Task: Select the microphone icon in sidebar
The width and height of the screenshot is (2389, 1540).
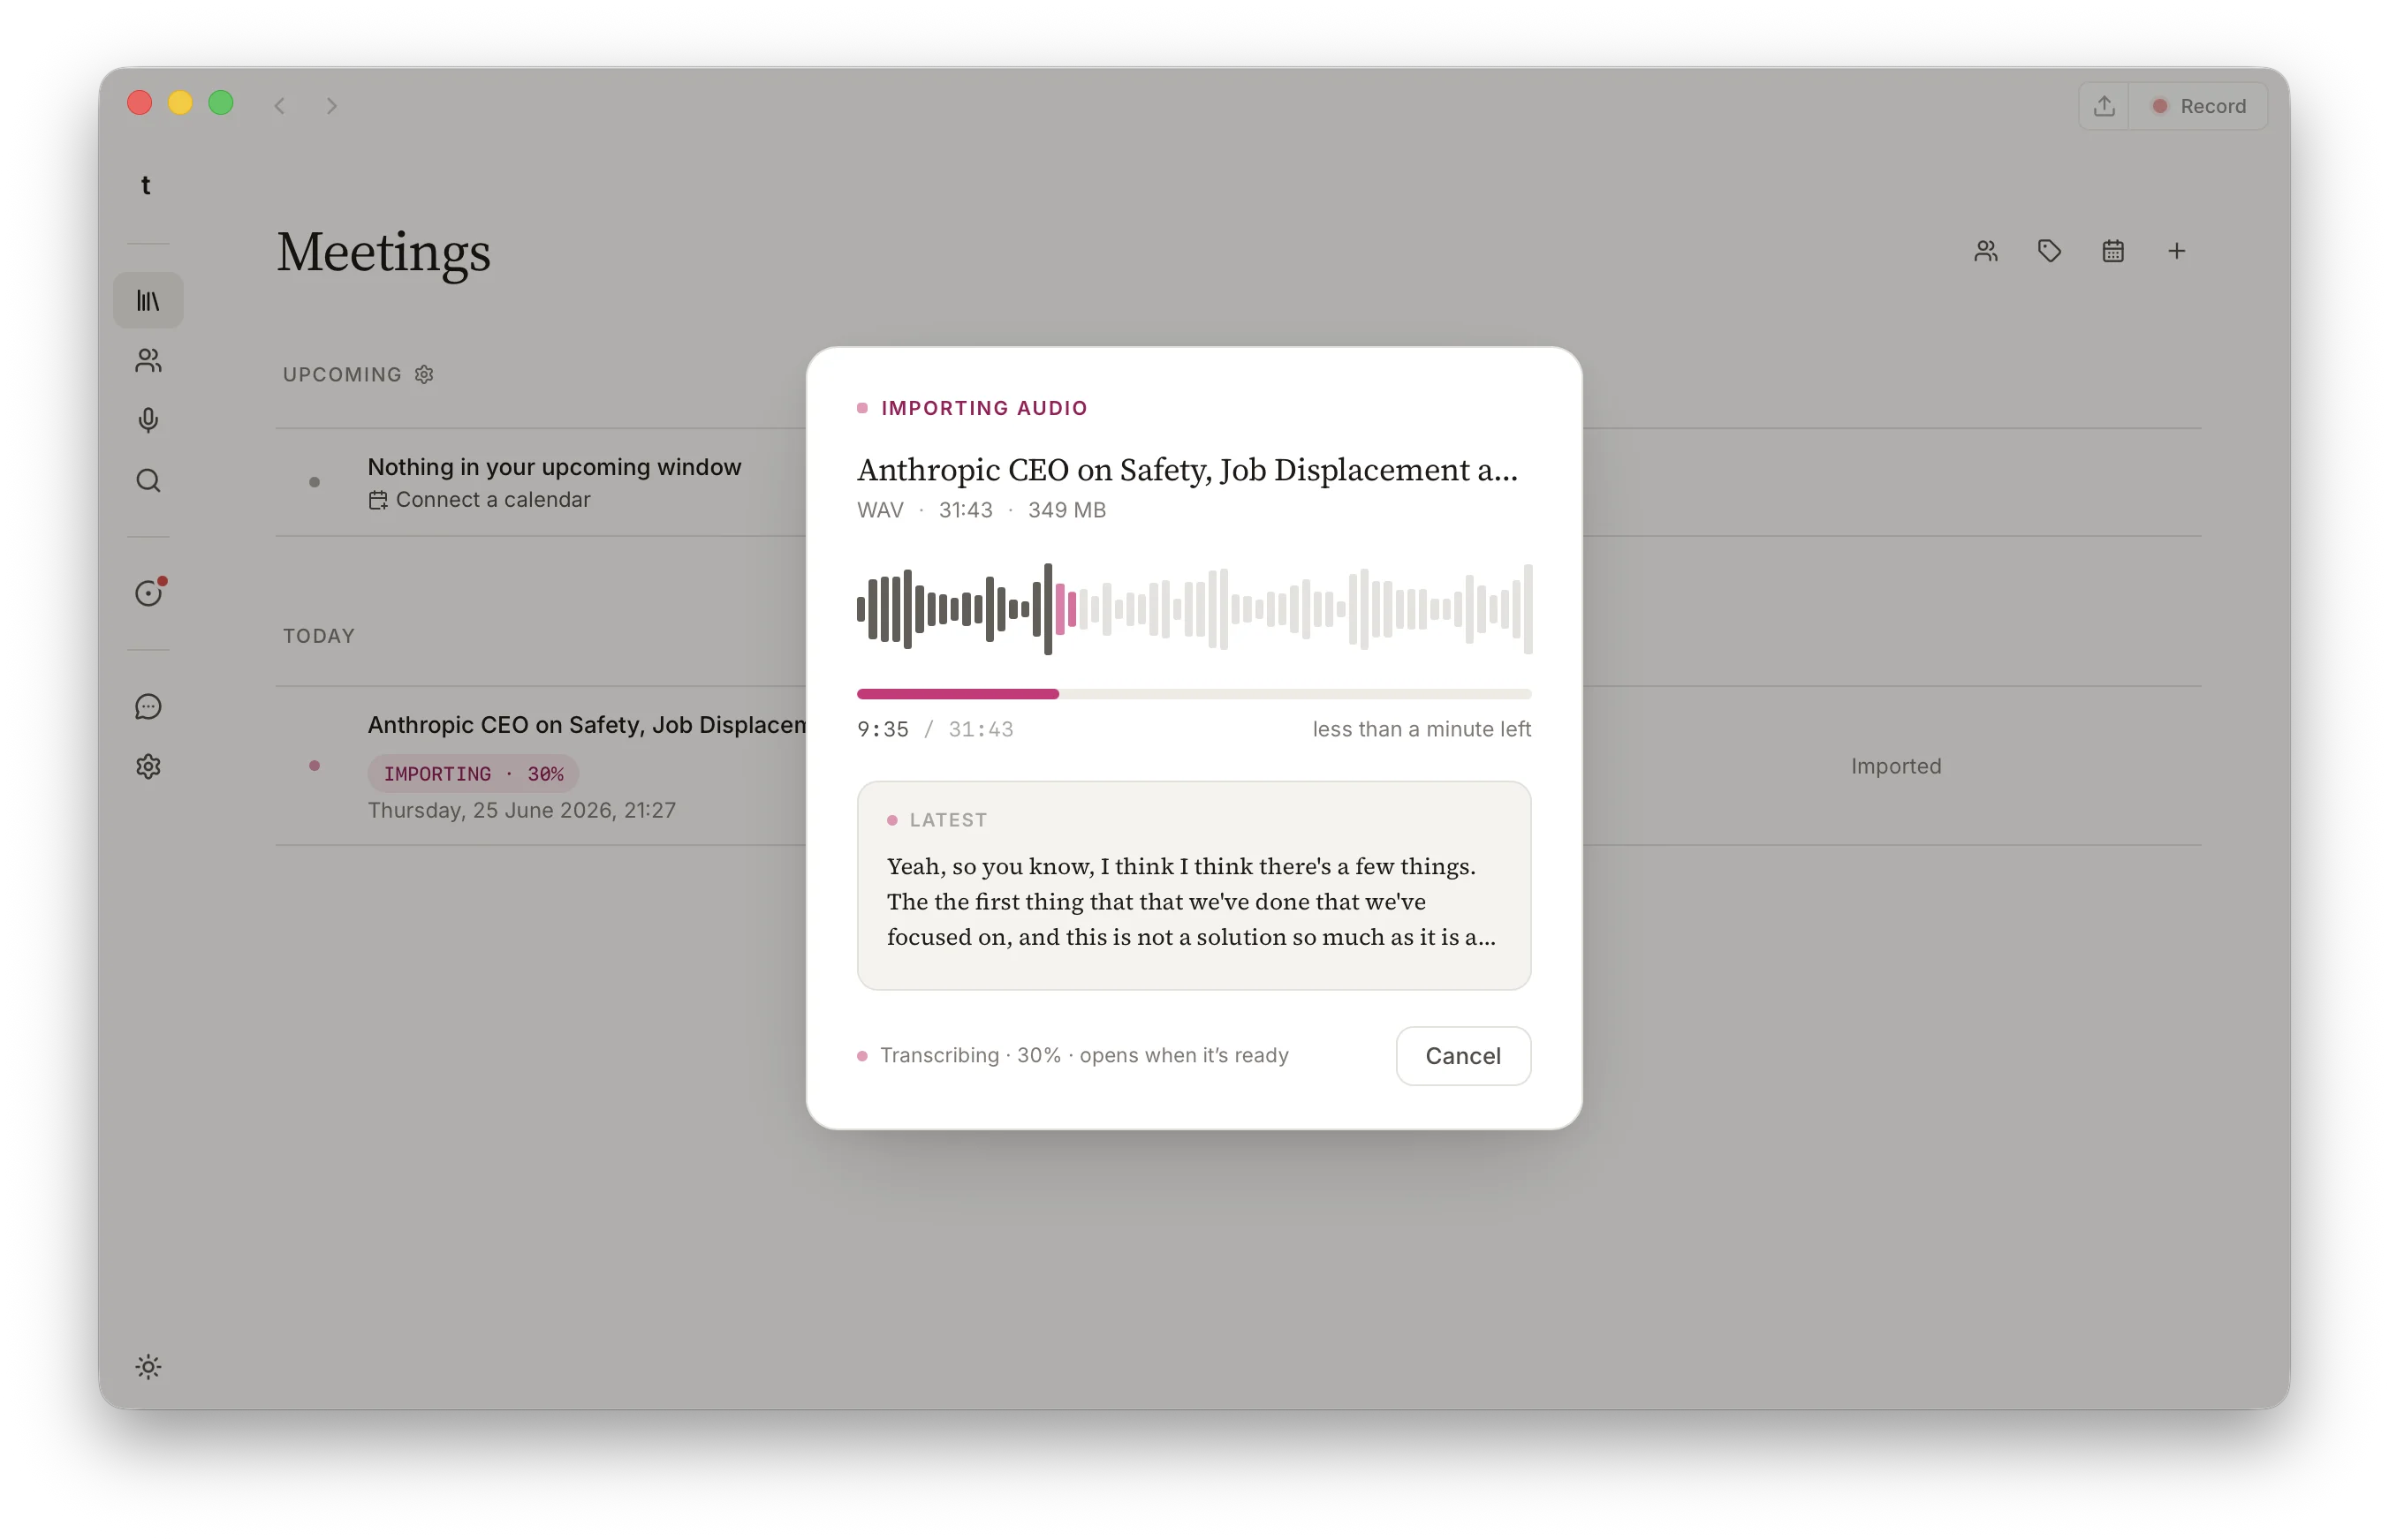Action: (x=148, y=420)
